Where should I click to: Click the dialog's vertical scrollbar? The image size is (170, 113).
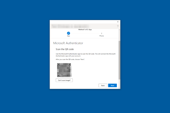click(119, 60)
